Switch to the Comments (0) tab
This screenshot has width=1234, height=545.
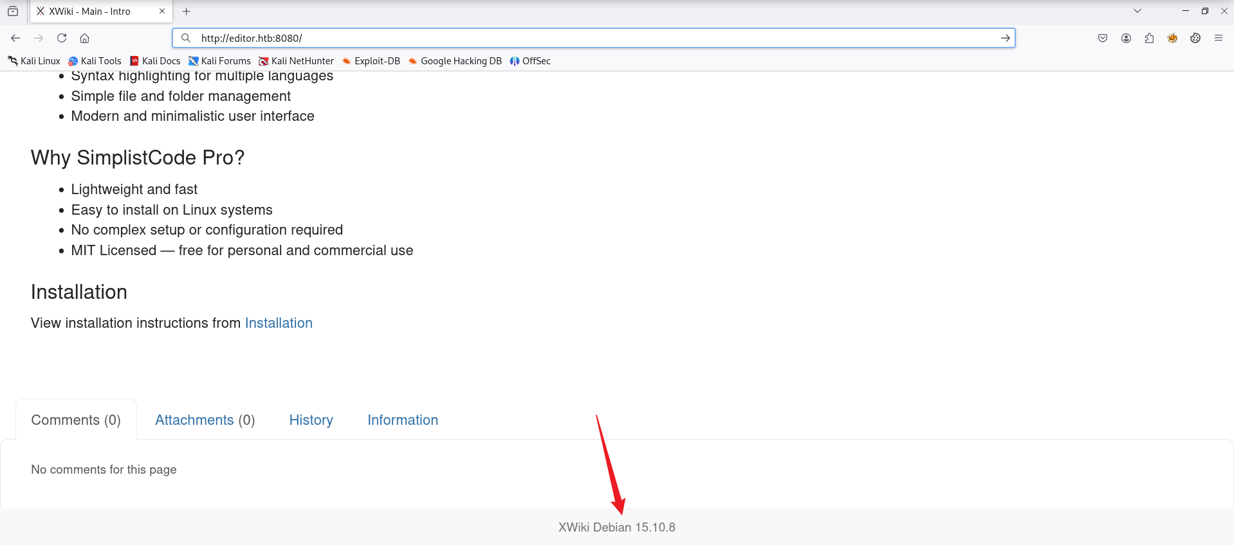click(76, 420)
